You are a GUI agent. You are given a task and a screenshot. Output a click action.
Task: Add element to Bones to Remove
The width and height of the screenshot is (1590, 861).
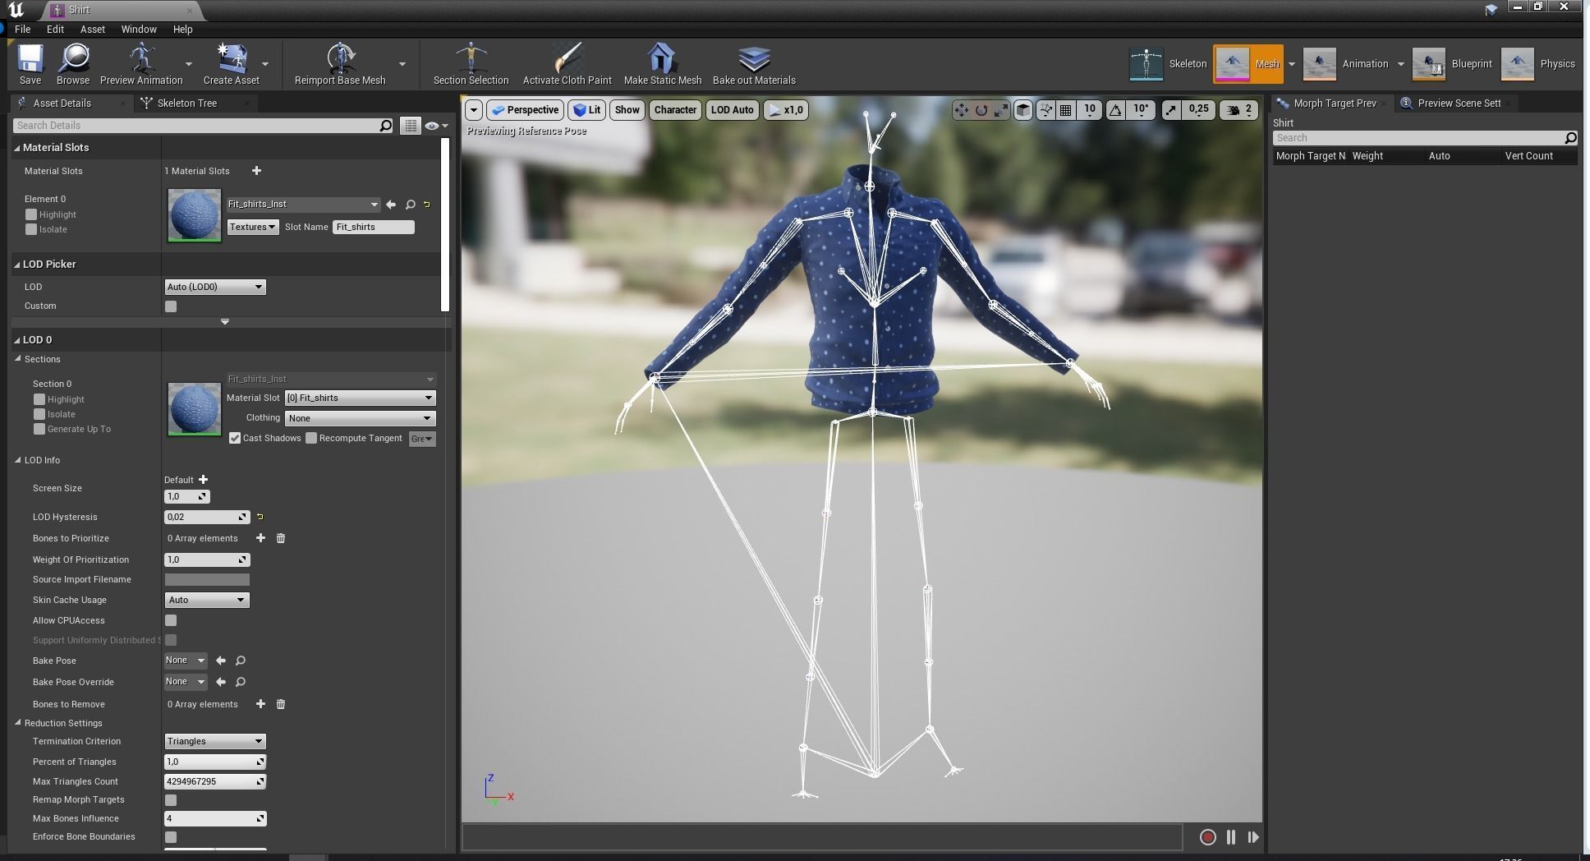coord(260,704)
